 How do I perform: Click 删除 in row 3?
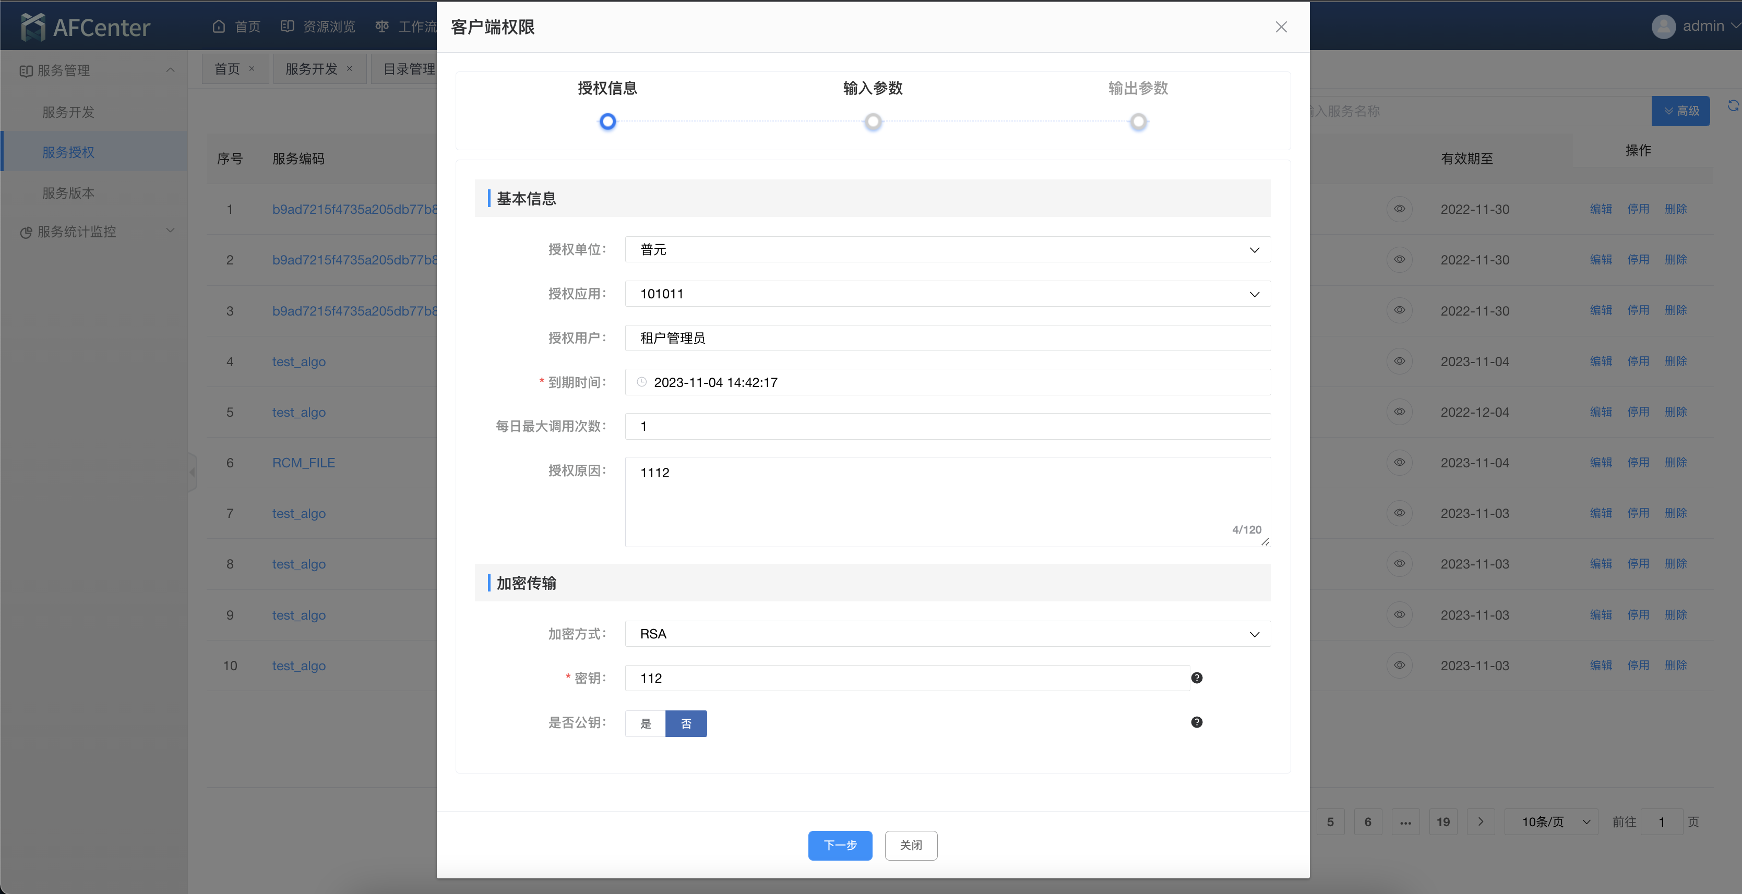click(1676, 310)
